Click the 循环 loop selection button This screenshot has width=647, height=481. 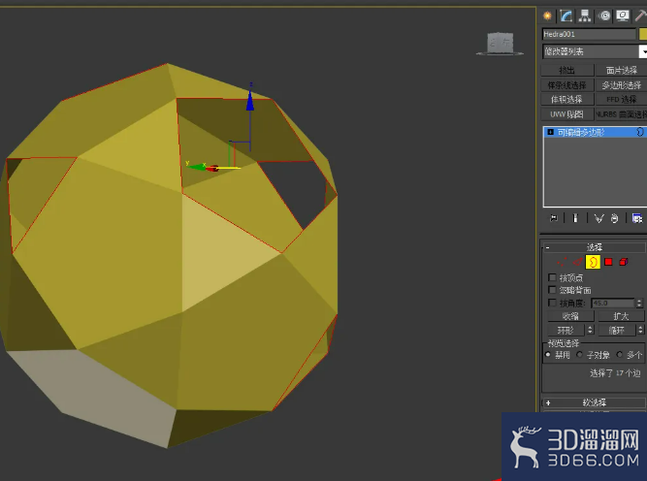[x=617, y=330]
